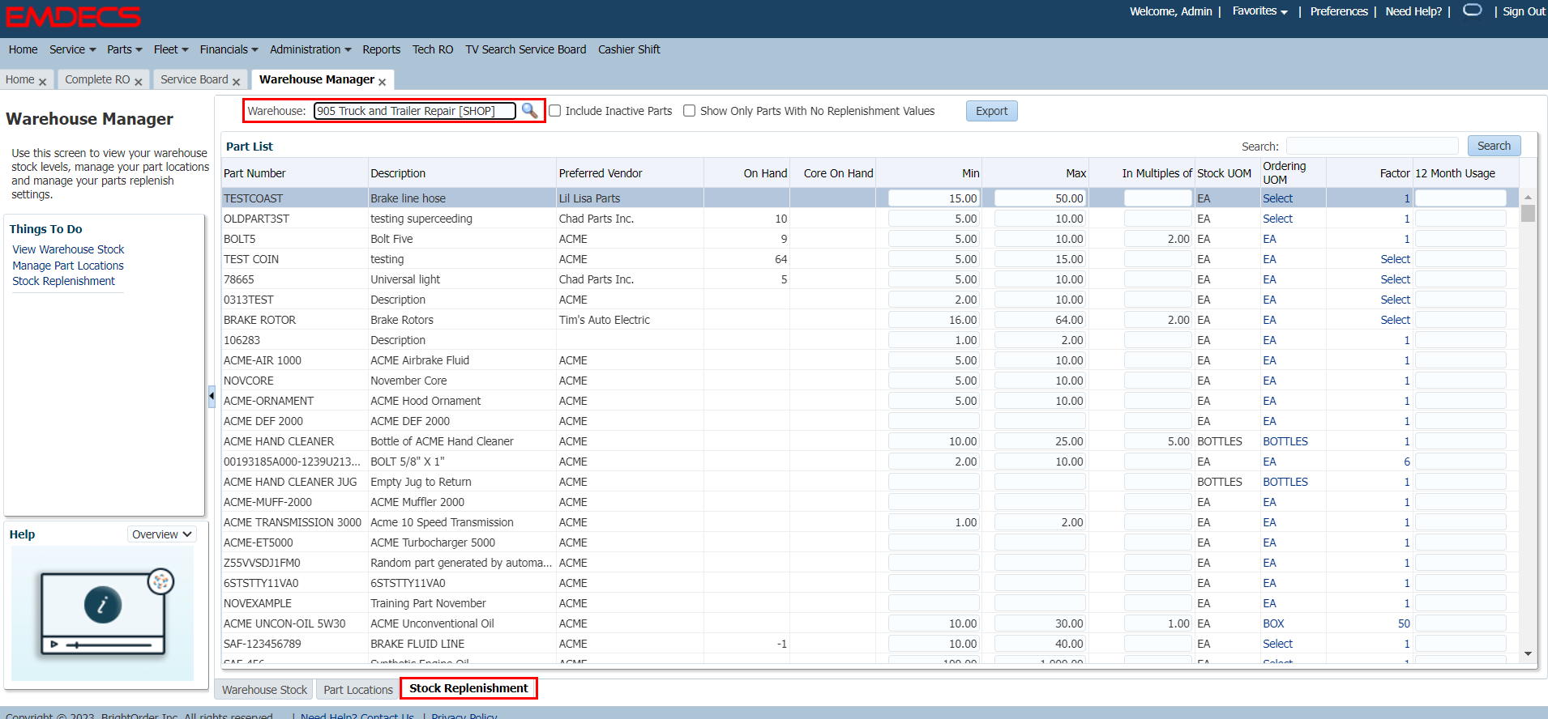This screenshot has height=719, width=1548.
Task: Click Select ordering UOM for OLDPART3ST
Action: [x=1277, y=219]
